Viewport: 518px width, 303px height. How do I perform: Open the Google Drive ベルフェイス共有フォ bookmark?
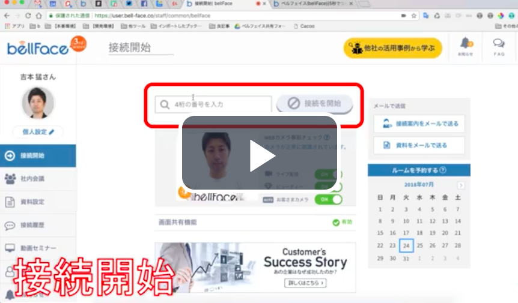pos(260,26)
